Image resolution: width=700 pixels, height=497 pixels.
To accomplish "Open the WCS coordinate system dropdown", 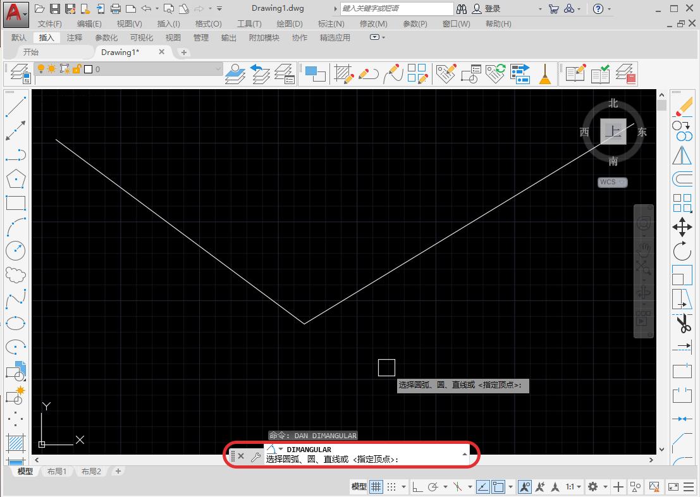I will [612, 182].
